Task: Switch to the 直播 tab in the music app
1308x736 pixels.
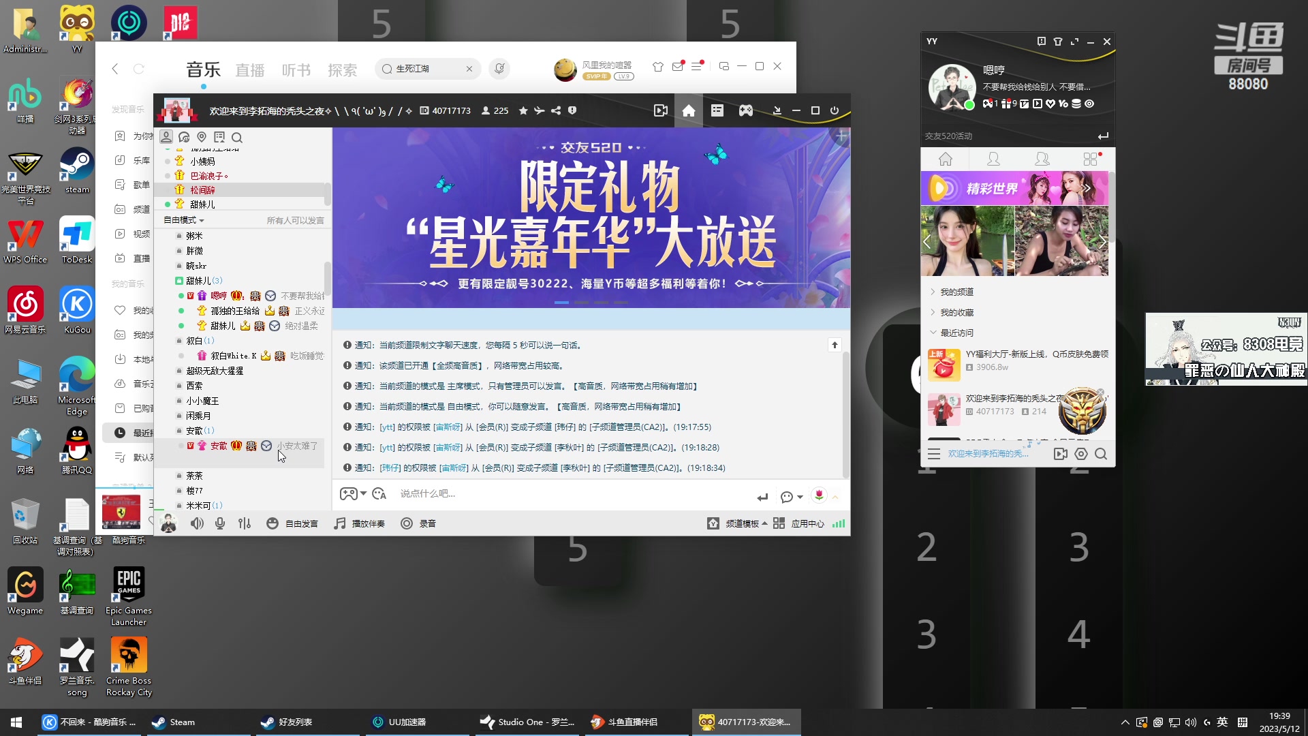Action: pyautogui.click(x=249, y=69)
